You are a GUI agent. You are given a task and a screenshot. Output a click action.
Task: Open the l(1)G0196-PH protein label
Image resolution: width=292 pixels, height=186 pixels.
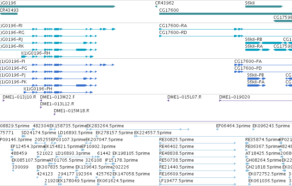point(38,89)
